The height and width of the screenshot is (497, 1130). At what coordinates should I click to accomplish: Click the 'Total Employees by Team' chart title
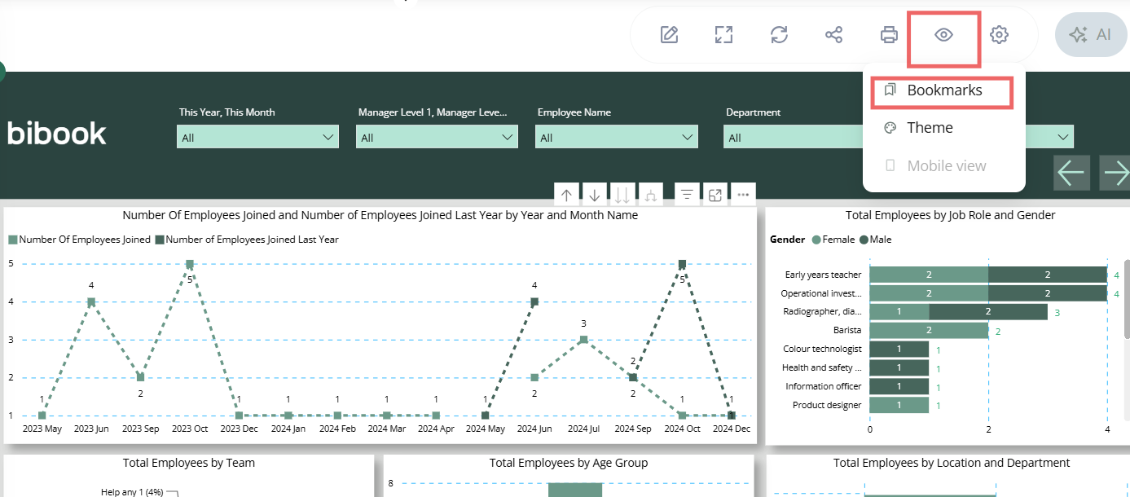click(189, 463)
